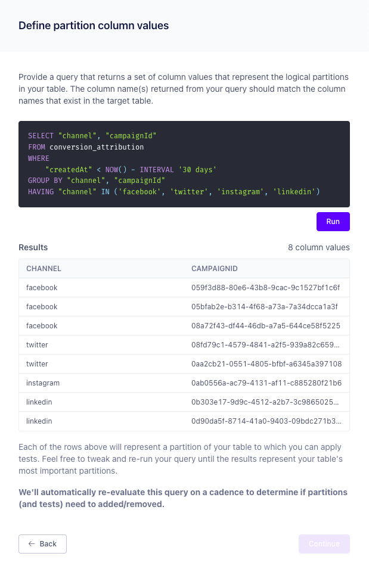Click campaign ID starting with 059f3d88

pos(265,288)
